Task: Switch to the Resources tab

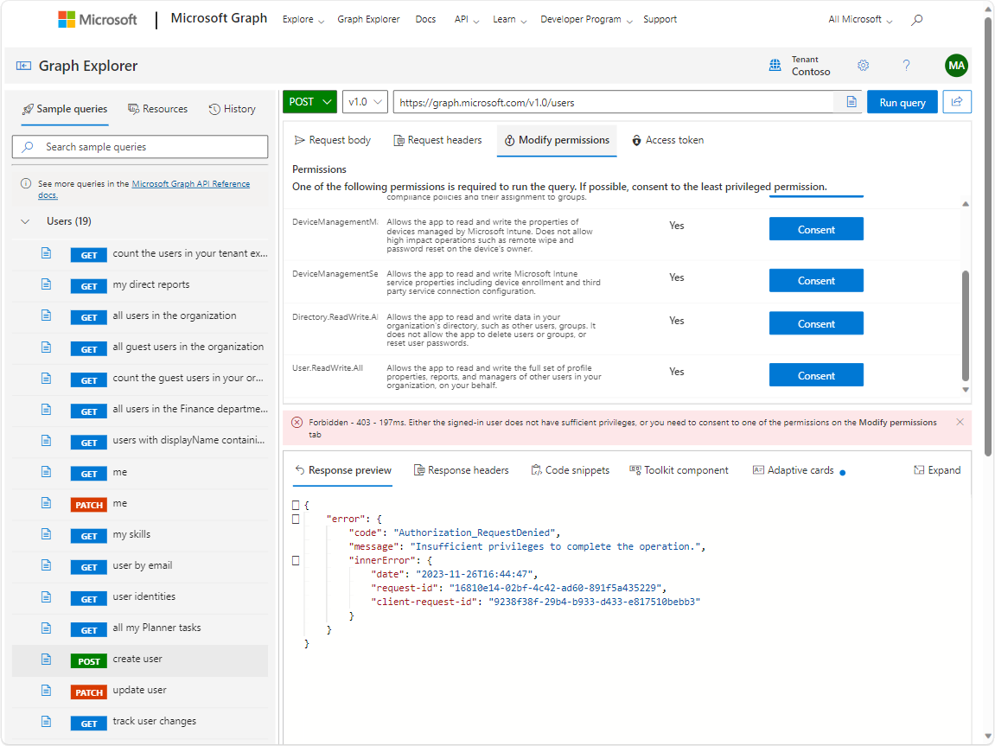Action: click(157, 109)
